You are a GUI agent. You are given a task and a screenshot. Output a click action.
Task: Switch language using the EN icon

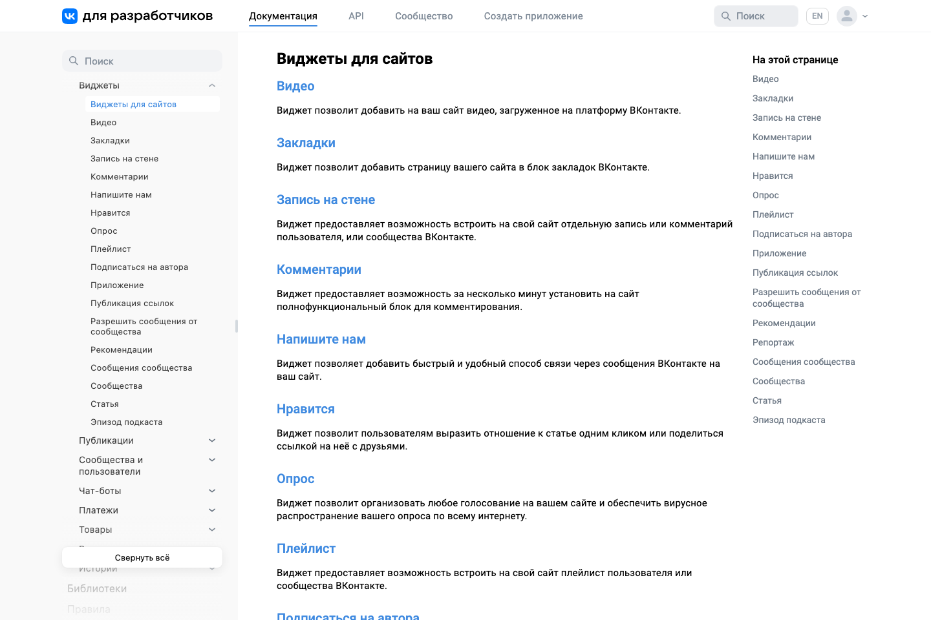817,15
